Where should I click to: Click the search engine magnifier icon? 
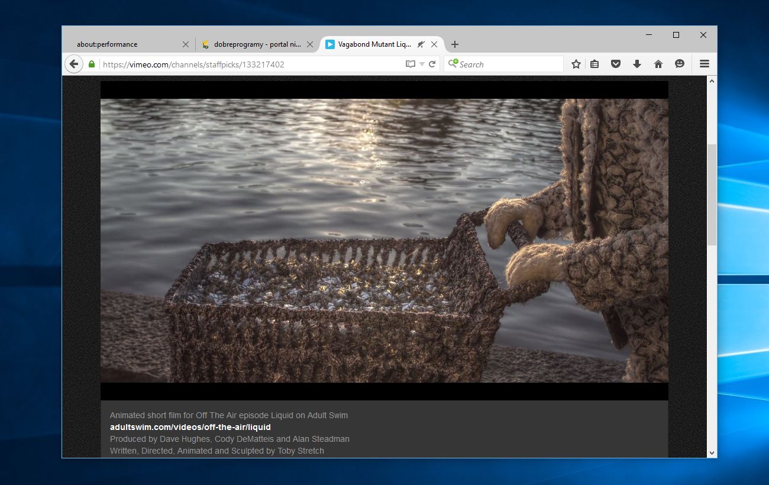(x=453, y=63)
